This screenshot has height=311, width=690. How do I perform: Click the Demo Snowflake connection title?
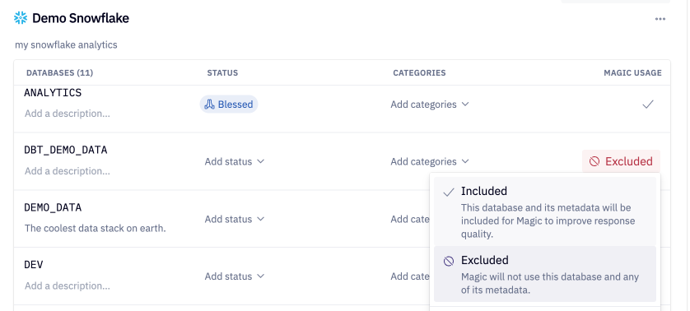(x=81, y=18)
